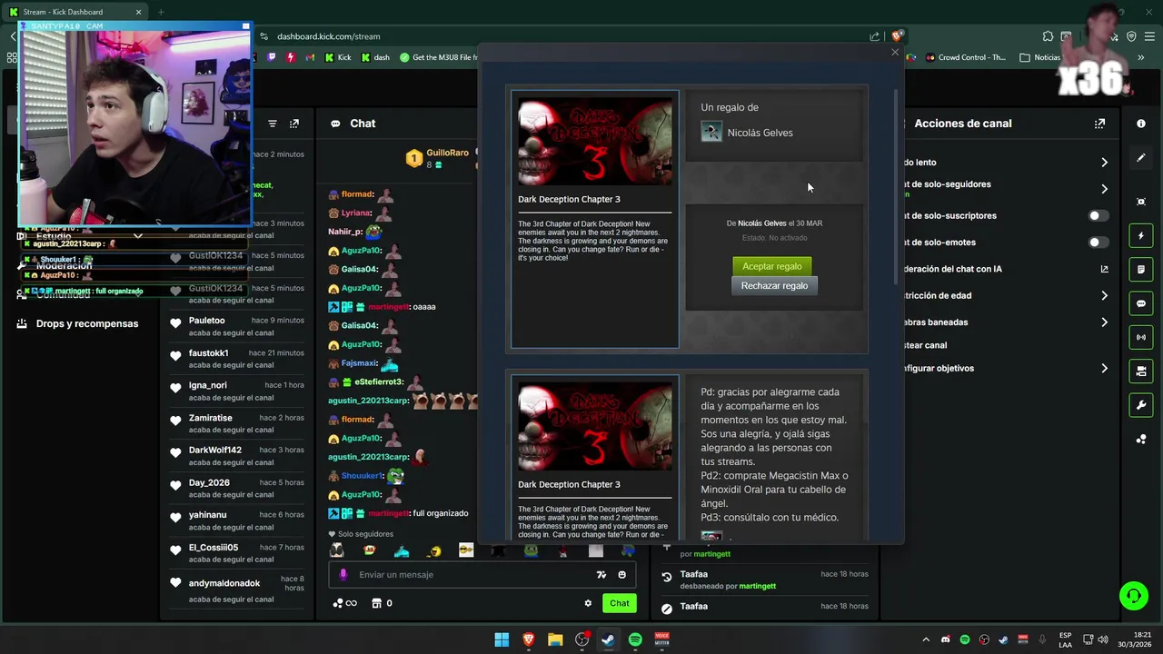The height and width of the screenshot is (654, 1163).
Task: Click the lightning bolt quick actions icon
Action: coord(1141,236)
